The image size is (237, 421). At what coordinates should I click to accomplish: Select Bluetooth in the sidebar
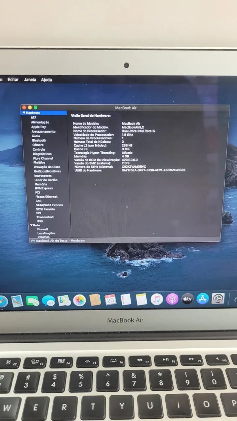point(39,140)
